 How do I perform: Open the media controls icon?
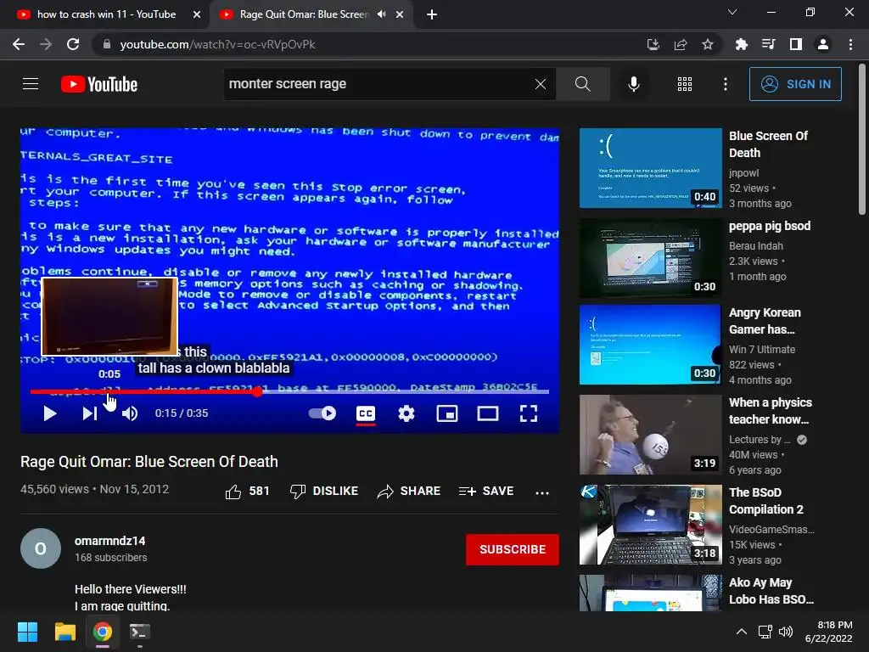click(768, 44)
